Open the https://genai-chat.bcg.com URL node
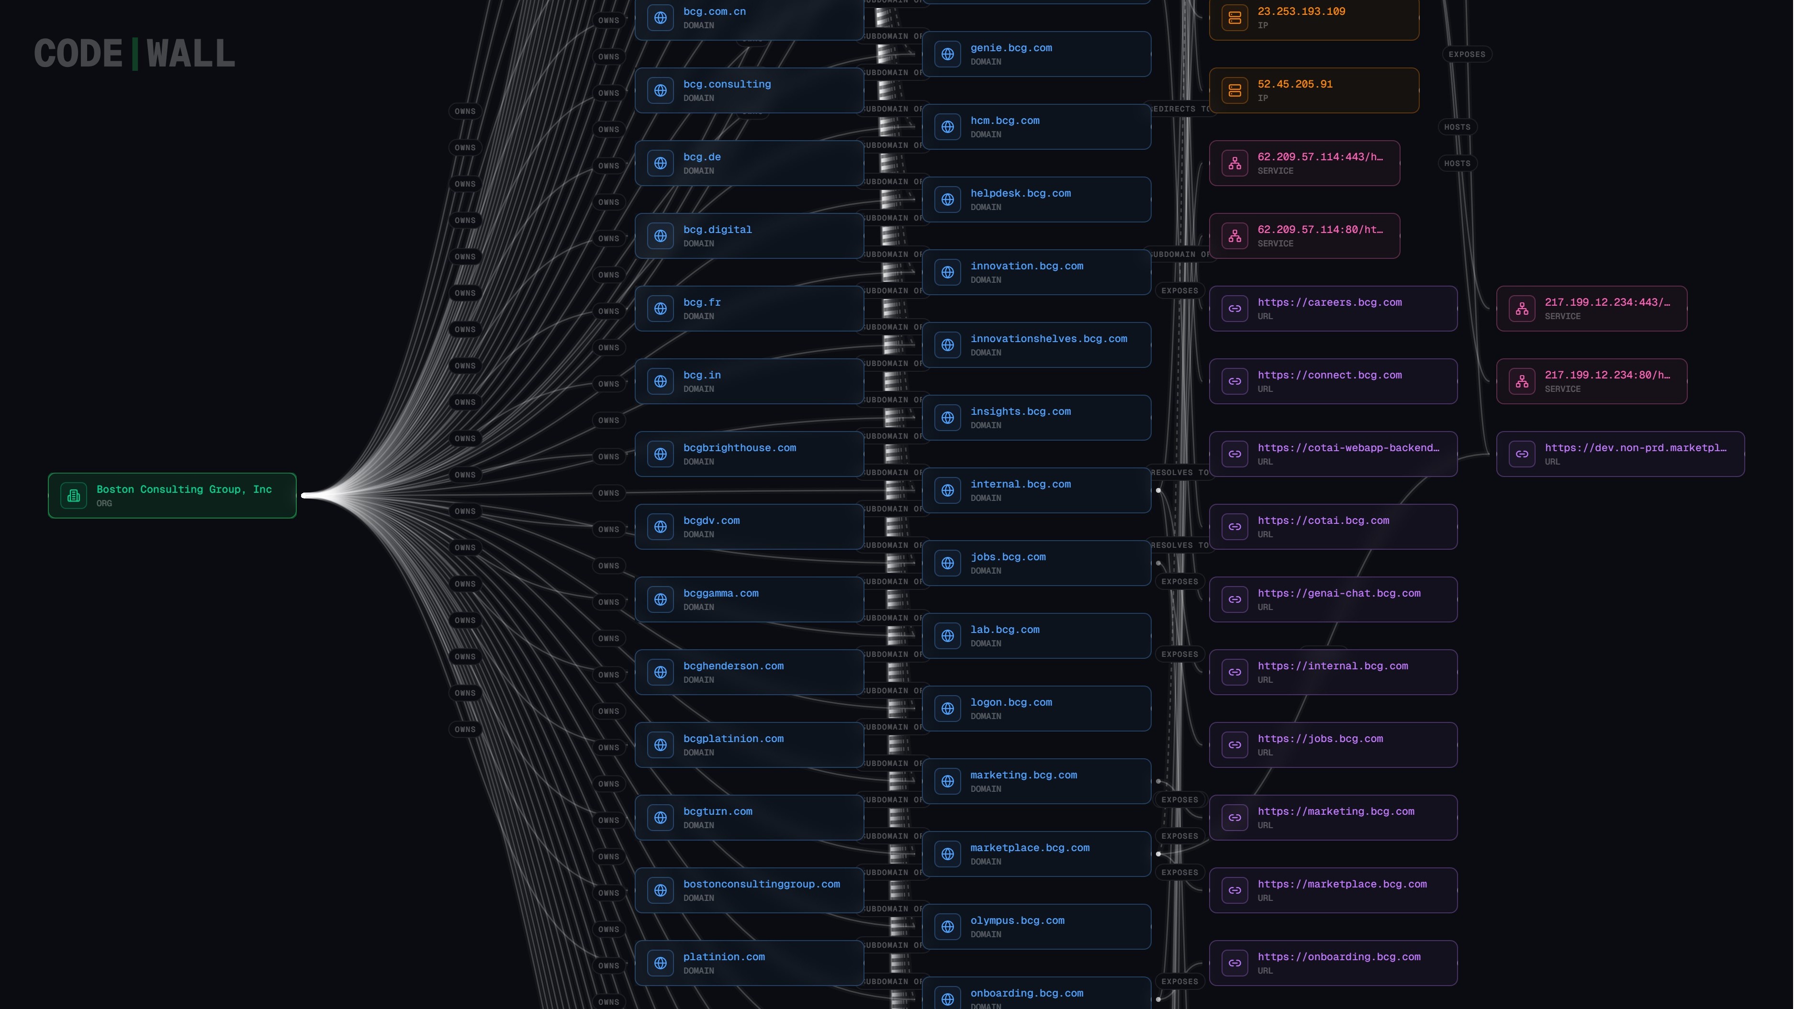This screenshot has height=1009, width=1795. [1332, 599]
